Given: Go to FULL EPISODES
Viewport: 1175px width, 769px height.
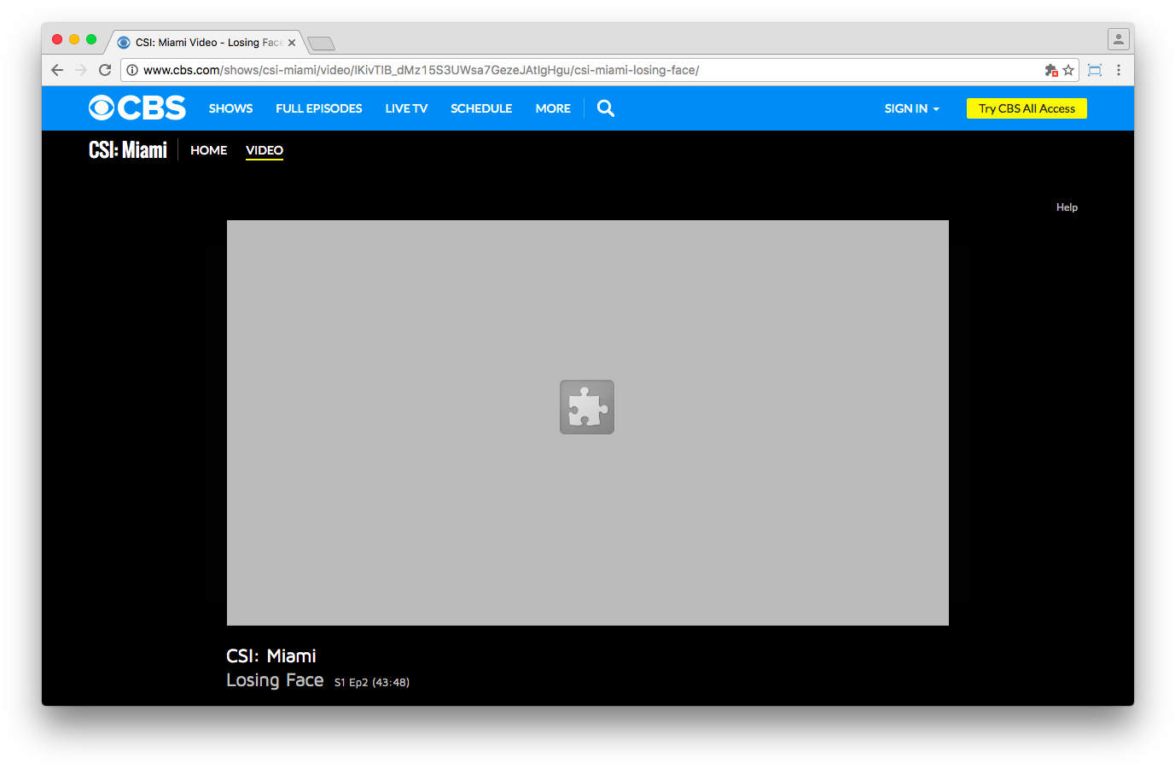Looking at the screenshot, I should click(x=318, y=108).
